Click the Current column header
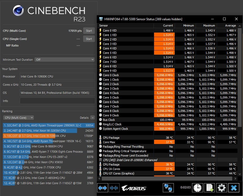 pyautogui.click(x=164, y=25)
